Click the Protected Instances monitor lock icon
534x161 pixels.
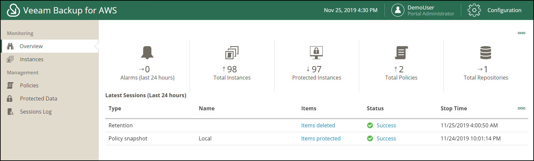(317, 53)
